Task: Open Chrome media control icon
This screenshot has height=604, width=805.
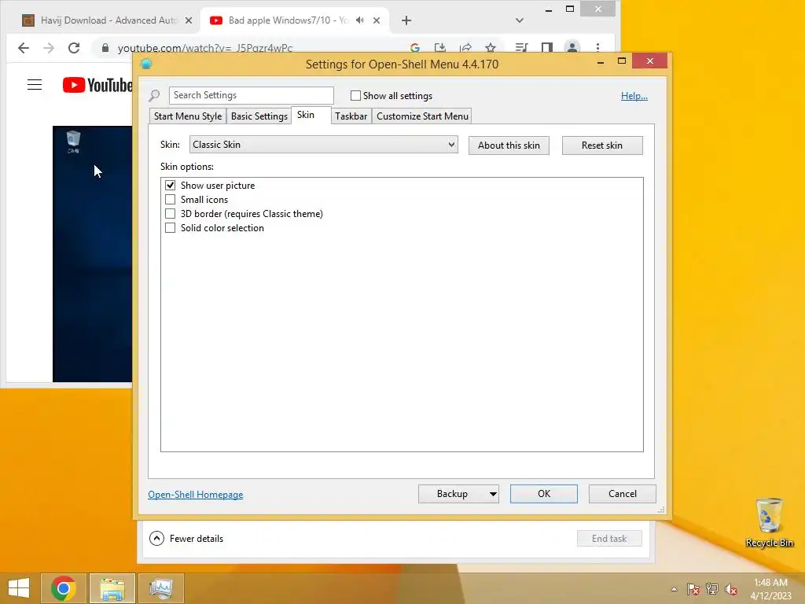Action: (x=521, y=48)
